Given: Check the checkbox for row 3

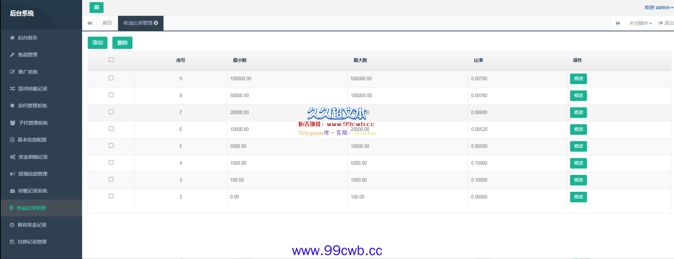Looking at the screenshot, I should [x=111, y=179].
